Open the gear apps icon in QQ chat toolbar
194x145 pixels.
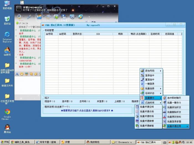[x=72, y=17]
